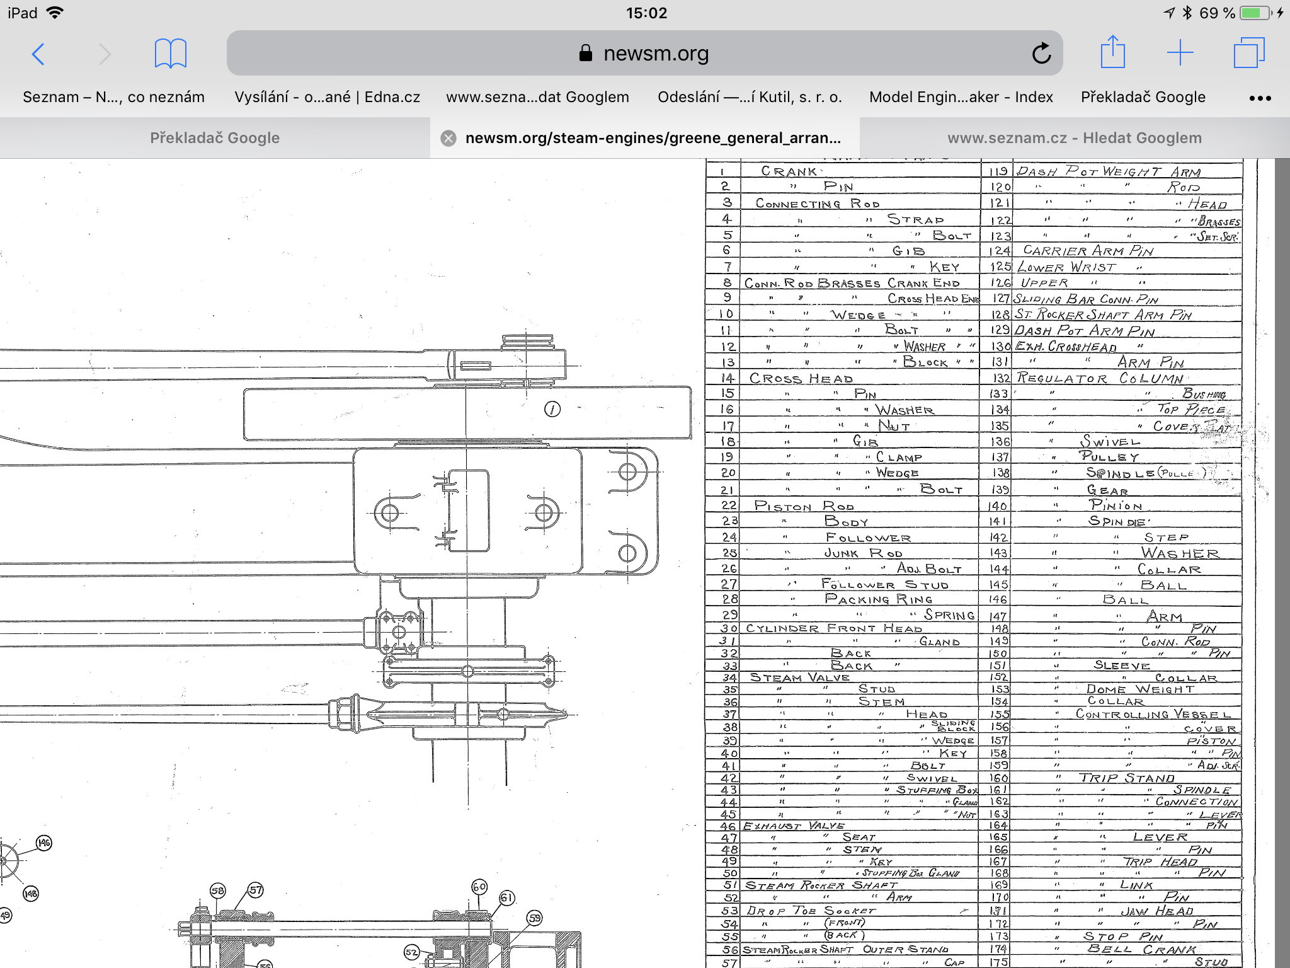Screen dimensions: 1290x968
Task: Tap the battery indicator in status bar
Action: point(1254,13)
